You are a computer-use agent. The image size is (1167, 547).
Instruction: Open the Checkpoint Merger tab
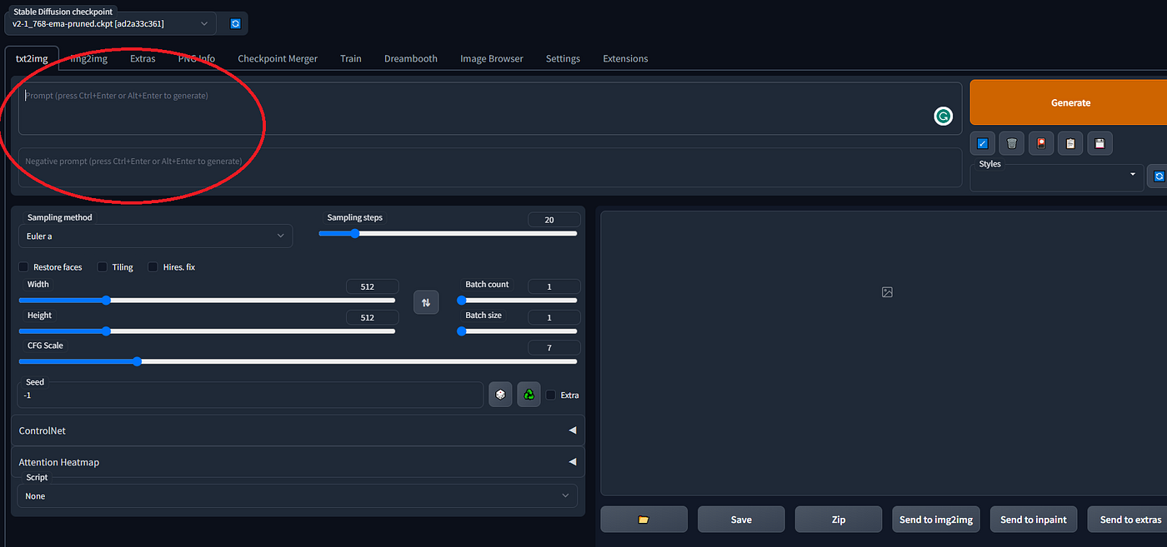coord(278,58)
